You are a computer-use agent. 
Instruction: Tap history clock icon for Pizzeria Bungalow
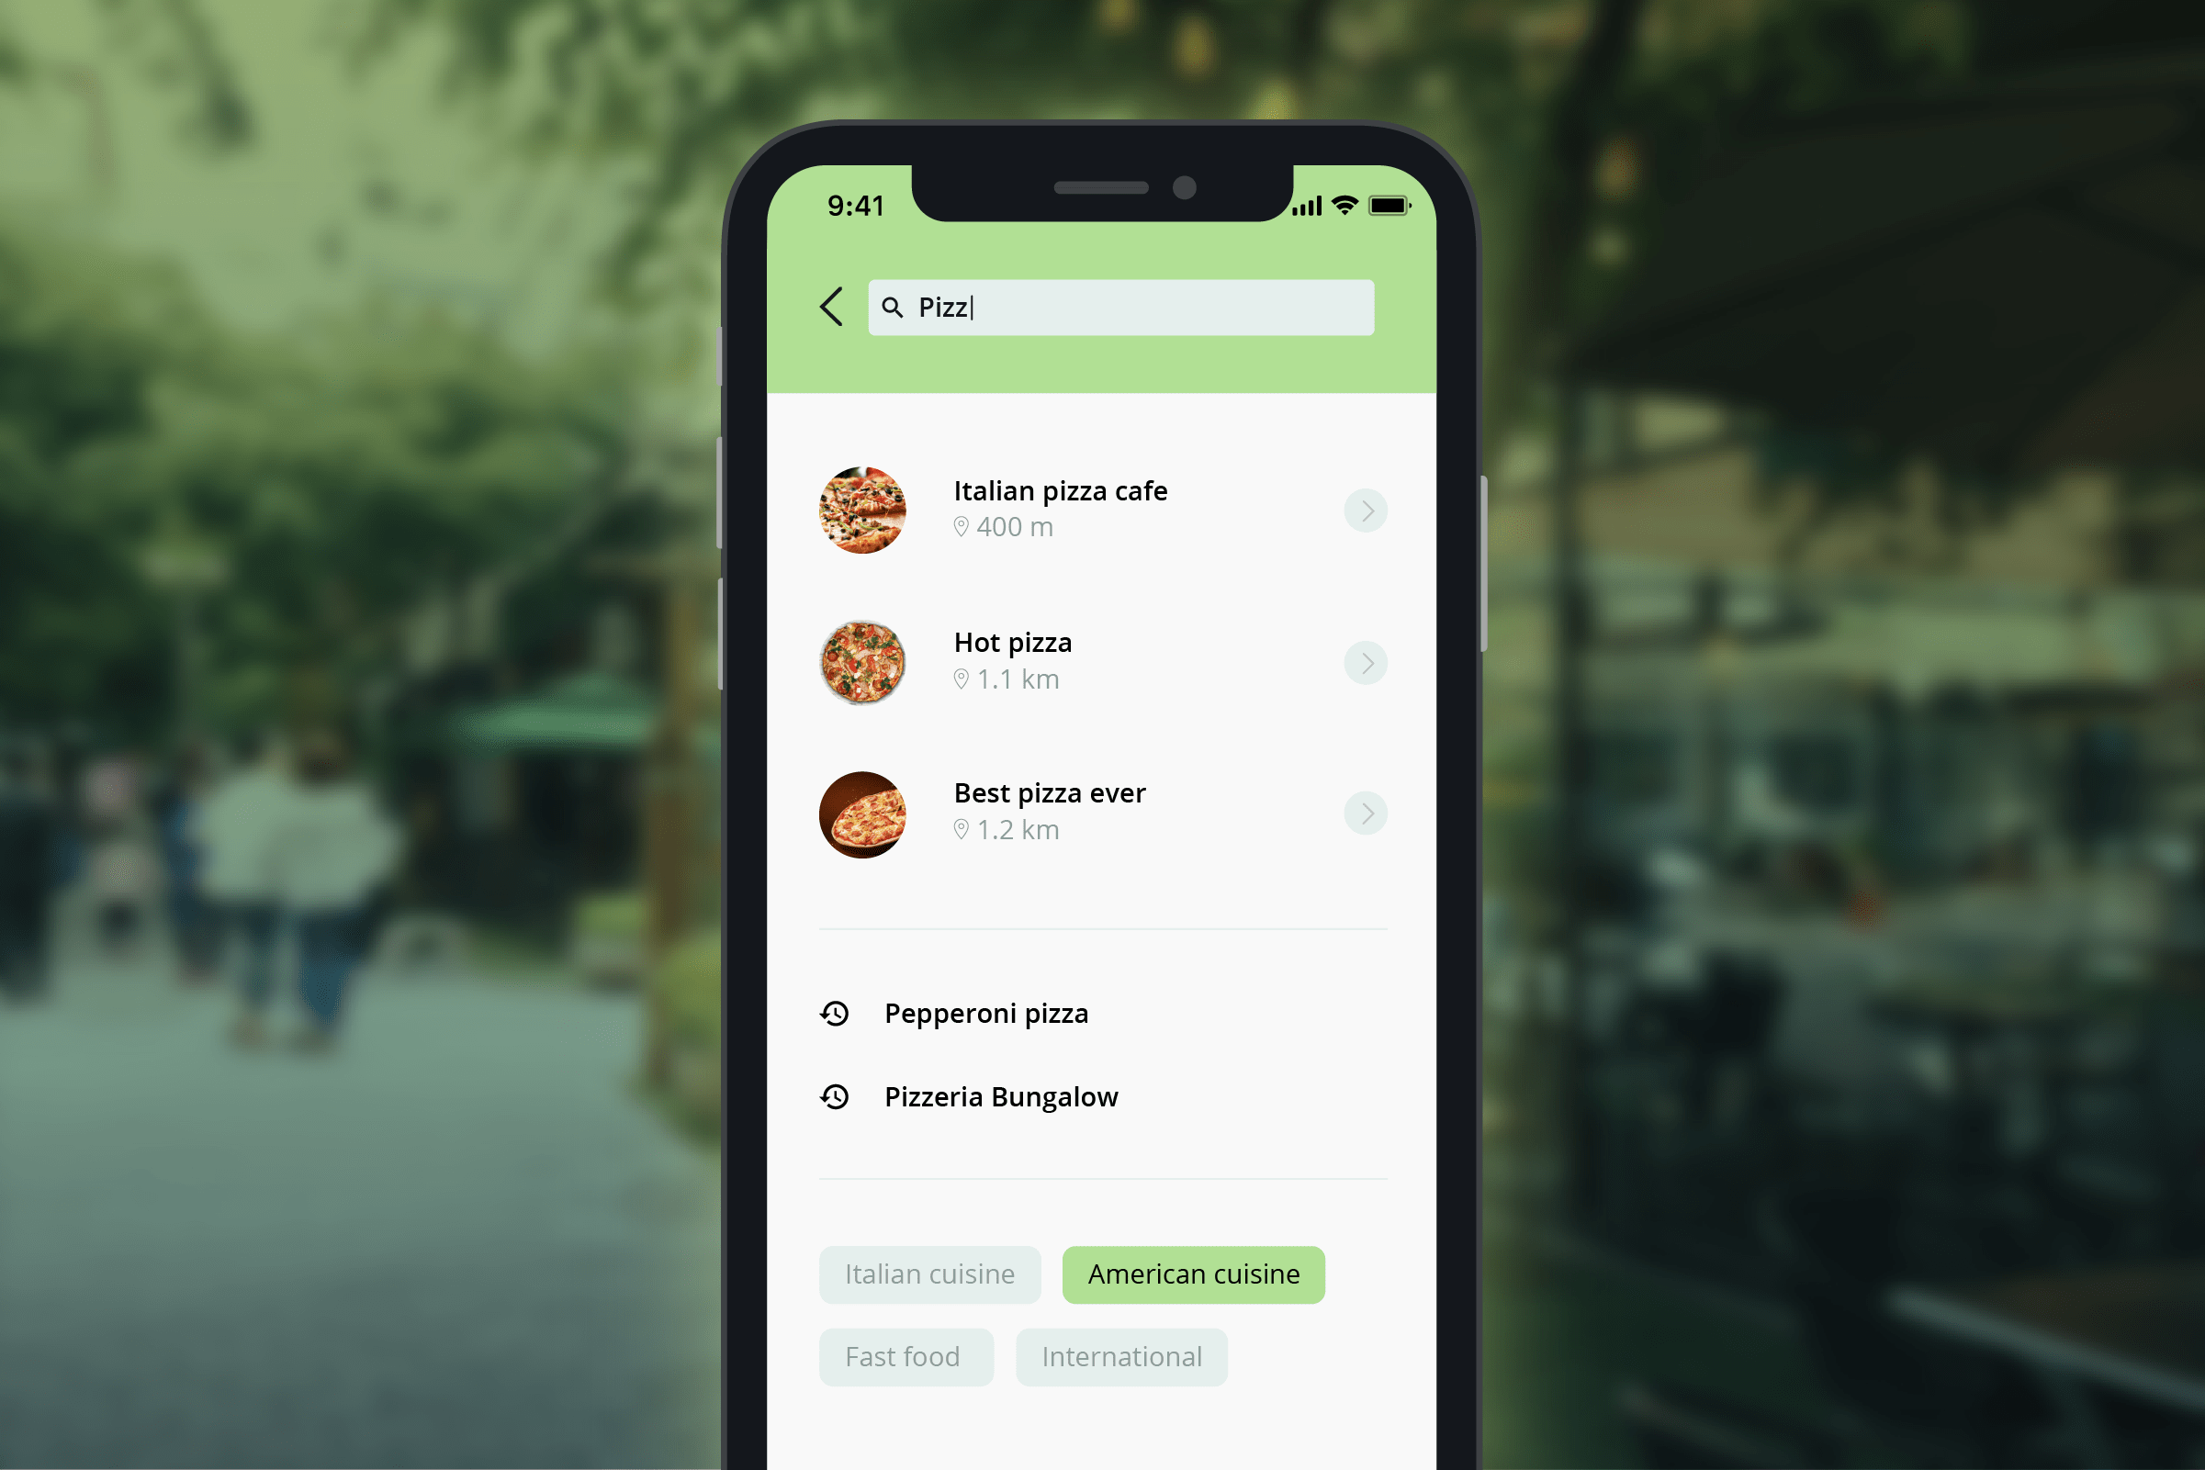click(835, 1097)
